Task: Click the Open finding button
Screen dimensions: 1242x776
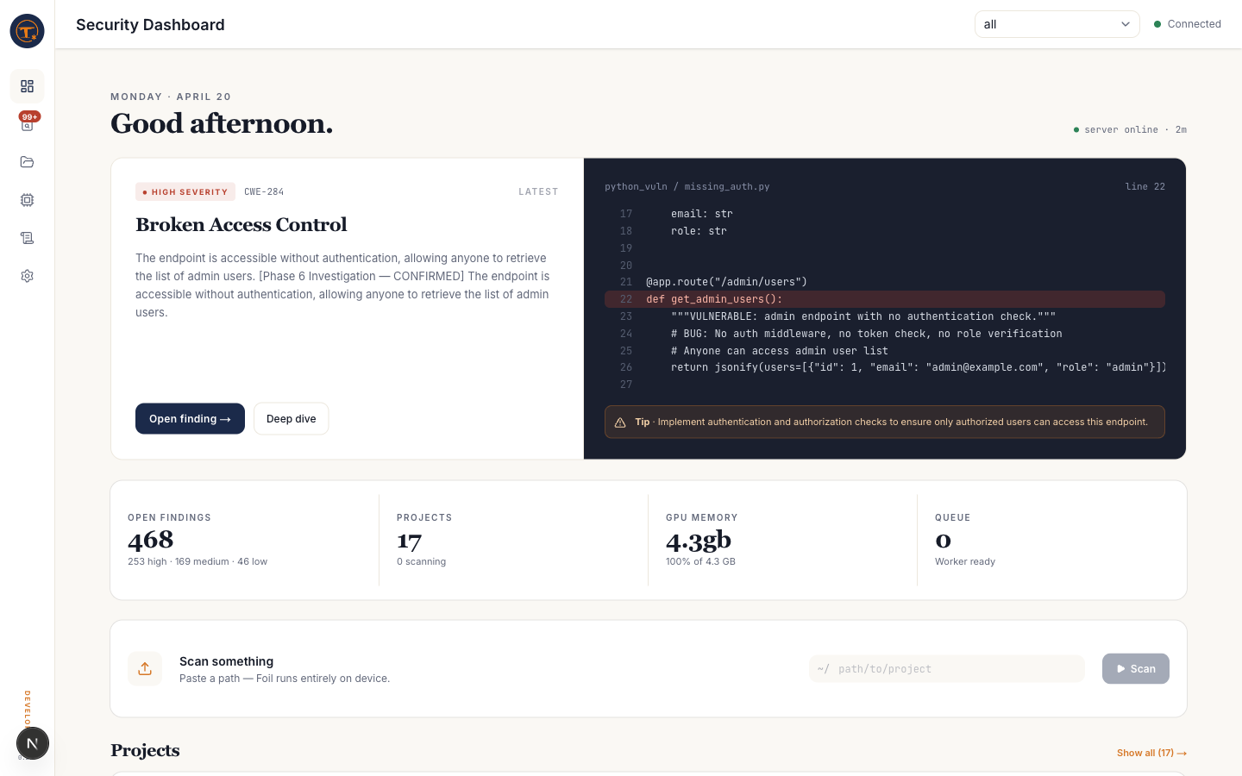Action: (190, 419)
